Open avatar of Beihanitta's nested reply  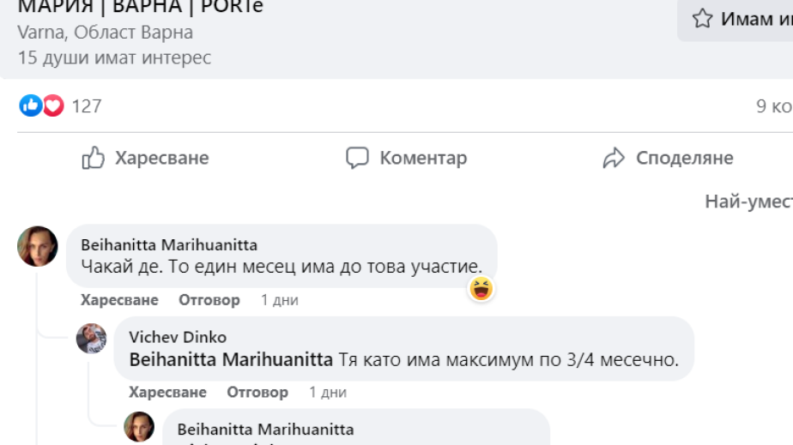139,426
